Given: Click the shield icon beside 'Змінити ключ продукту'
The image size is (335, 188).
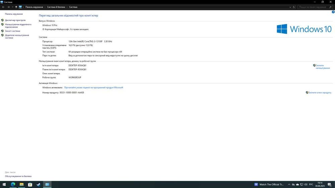Looking at the screenshot, I should [307, 92].
